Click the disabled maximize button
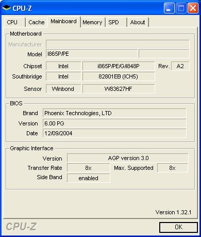 (x=181, y=8)
